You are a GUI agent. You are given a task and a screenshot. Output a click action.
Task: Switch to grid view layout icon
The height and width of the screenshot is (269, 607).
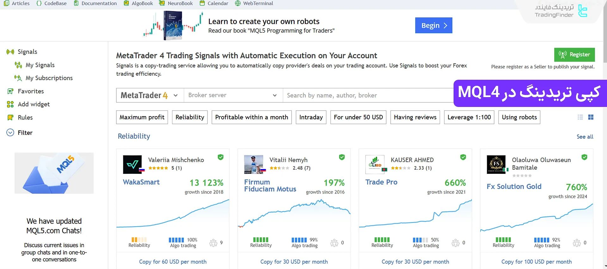pyautogui.click(x=591, y=117)
